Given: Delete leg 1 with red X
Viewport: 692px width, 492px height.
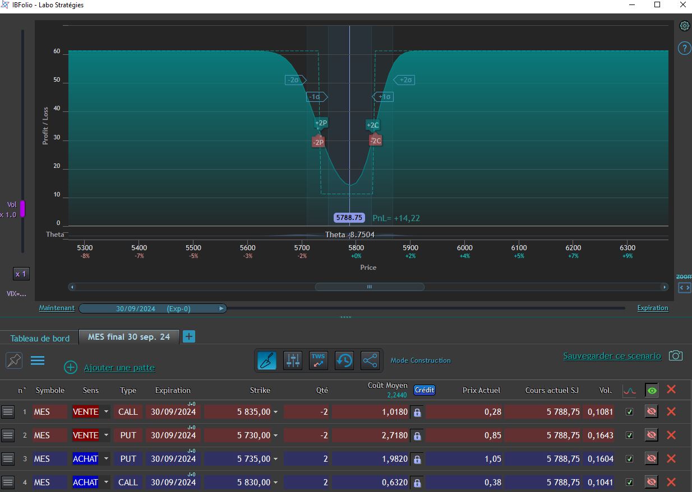Looking at the screenshot, I should (x=671, y=412).
